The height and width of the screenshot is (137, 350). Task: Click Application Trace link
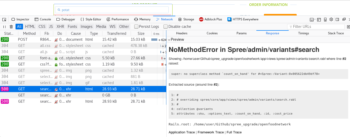(x=182, y=132)
